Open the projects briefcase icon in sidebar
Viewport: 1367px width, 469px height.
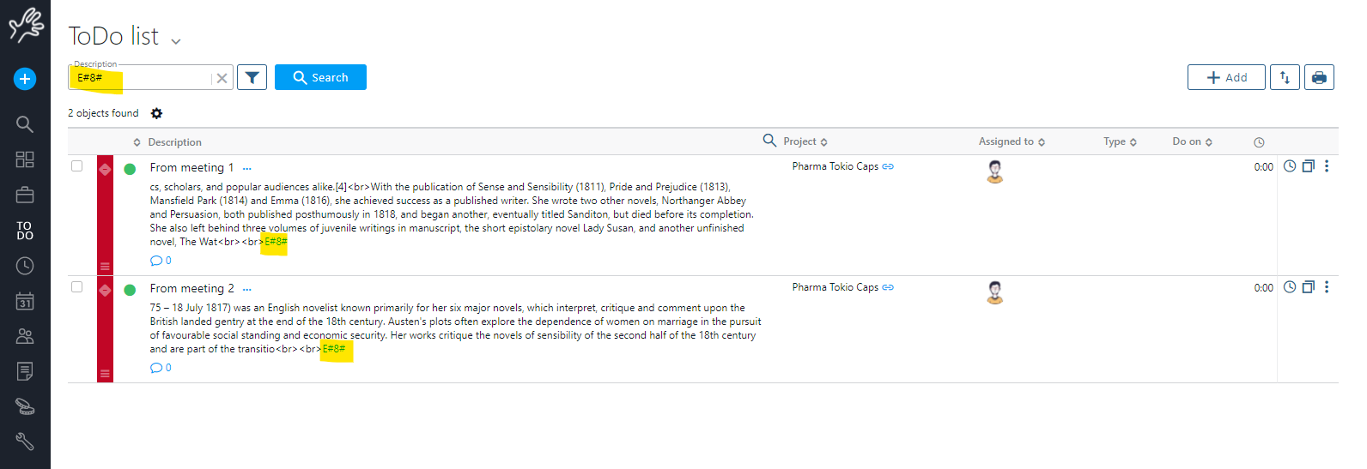point(25,195)
